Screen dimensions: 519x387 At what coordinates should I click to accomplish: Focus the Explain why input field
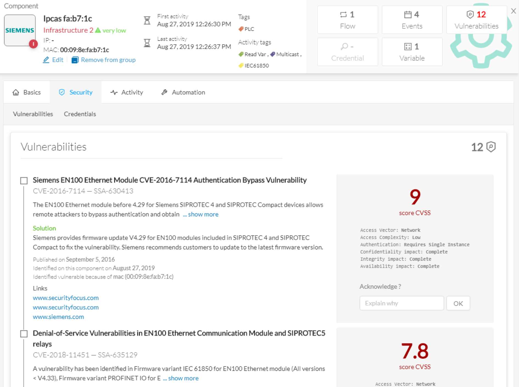click(x=402, y=303)
